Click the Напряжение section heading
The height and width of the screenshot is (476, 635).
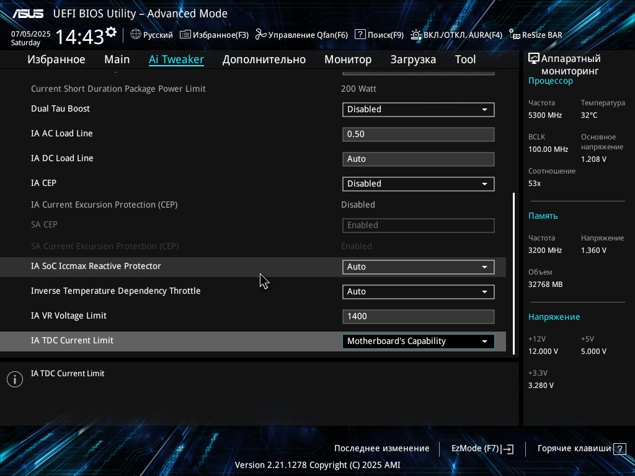click(554, 317)
